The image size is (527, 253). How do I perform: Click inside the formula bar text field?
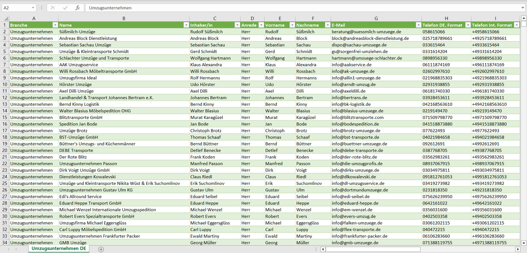click(x=292, y=8)
